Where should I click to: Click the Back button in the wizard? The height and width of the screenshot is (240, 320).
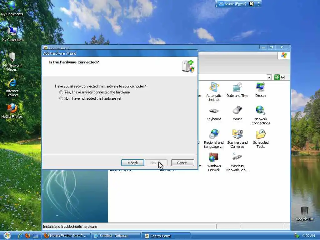(x=132, y=162)
